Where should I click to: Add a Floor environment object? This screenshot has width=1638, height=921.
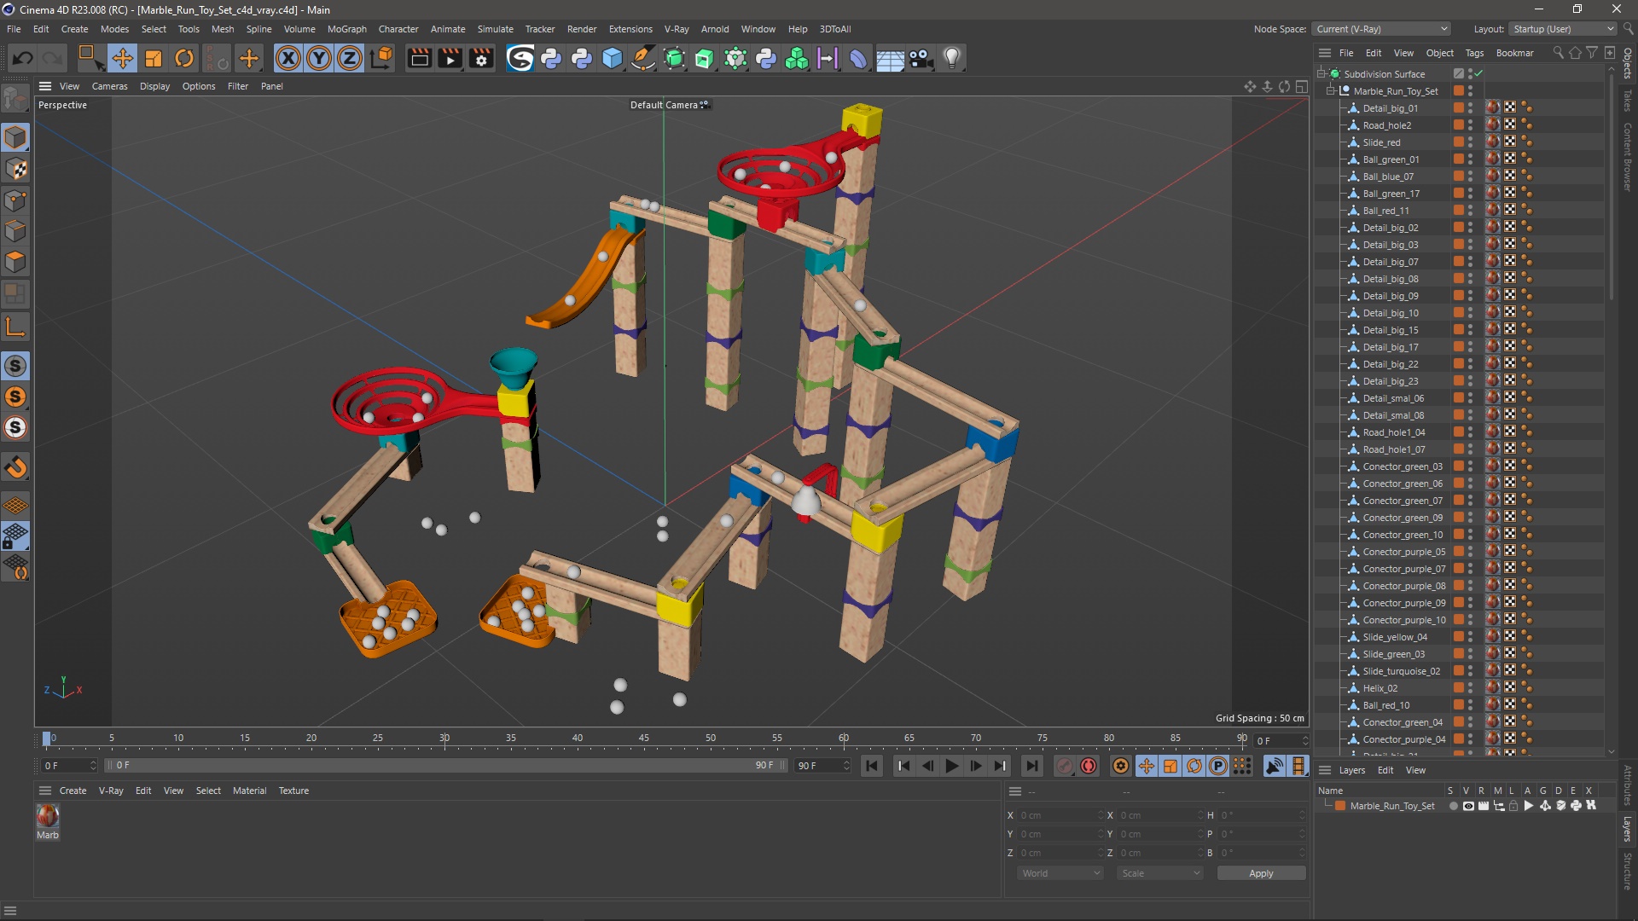point(890,58)
